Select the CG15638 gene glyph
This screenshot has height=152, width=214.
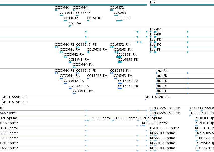[88, 21]
